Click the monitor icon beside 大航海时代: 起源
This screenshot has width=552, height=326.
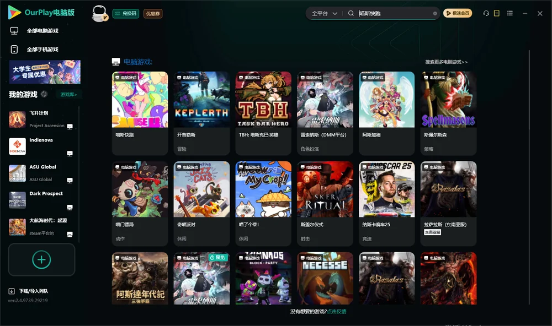(x=70, y=235)
